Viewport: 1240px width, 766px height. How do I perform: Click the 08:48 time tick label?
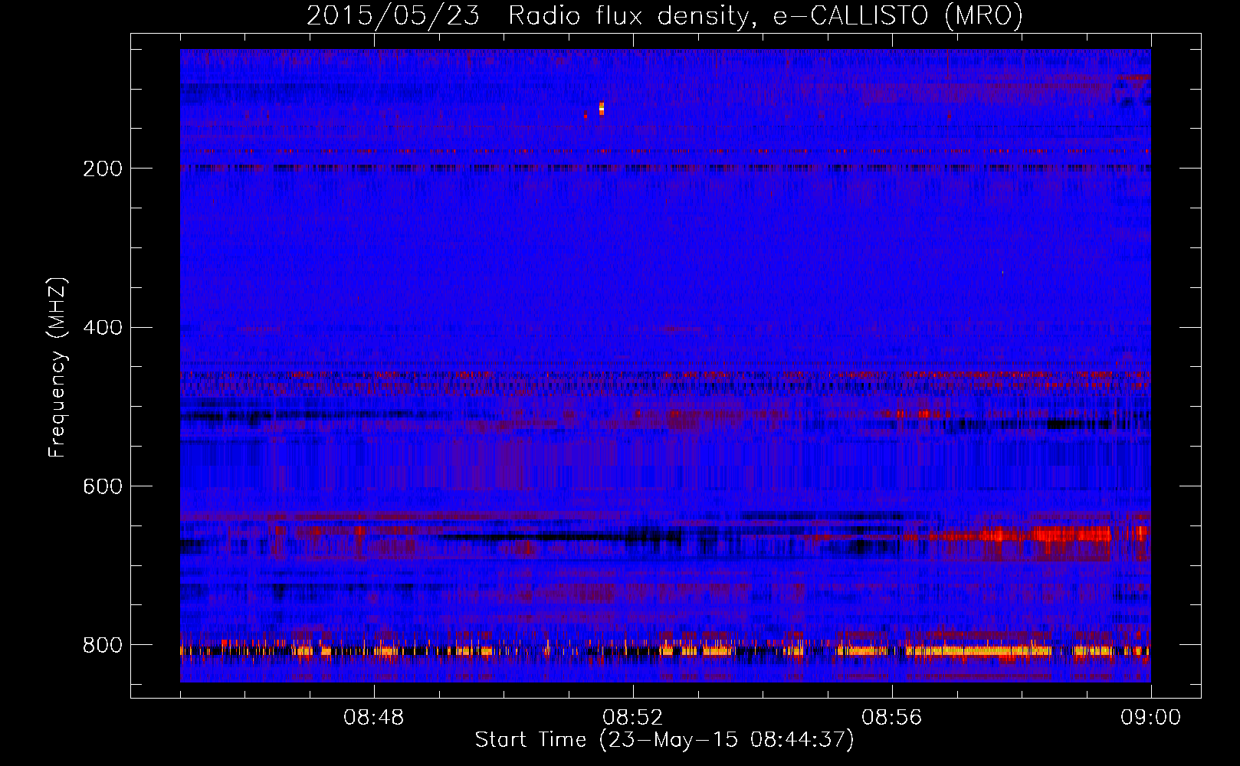[374, 718]
